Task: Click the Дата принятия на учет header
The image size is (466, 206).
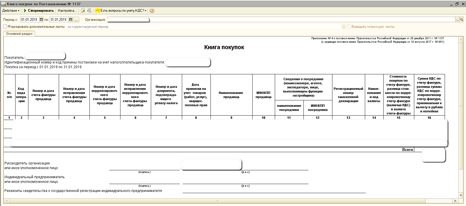Action: [x=196, y=95]
